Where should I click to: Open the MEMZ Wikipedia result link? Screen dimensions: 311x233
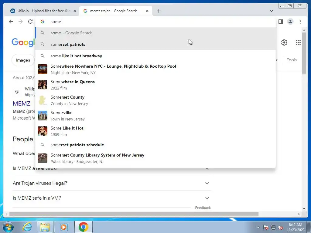22,103
